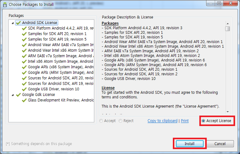Select Sources for Android SDK, API 19 row
240x154 pixels.
click(58, 84)
